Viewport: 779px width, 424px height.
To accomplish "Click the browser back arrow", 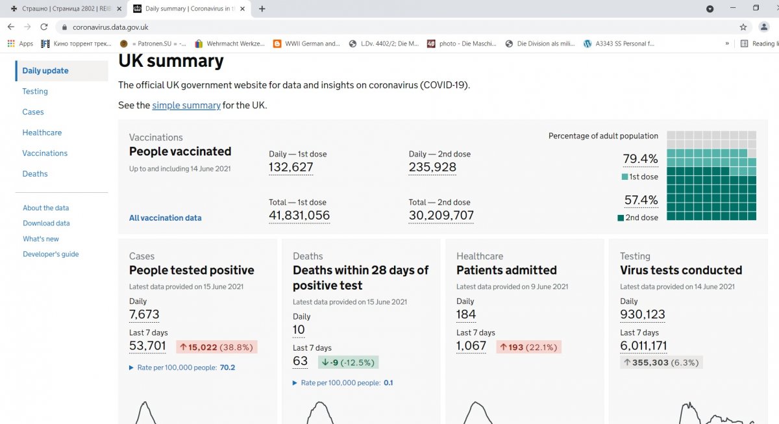I will point(10,27).
